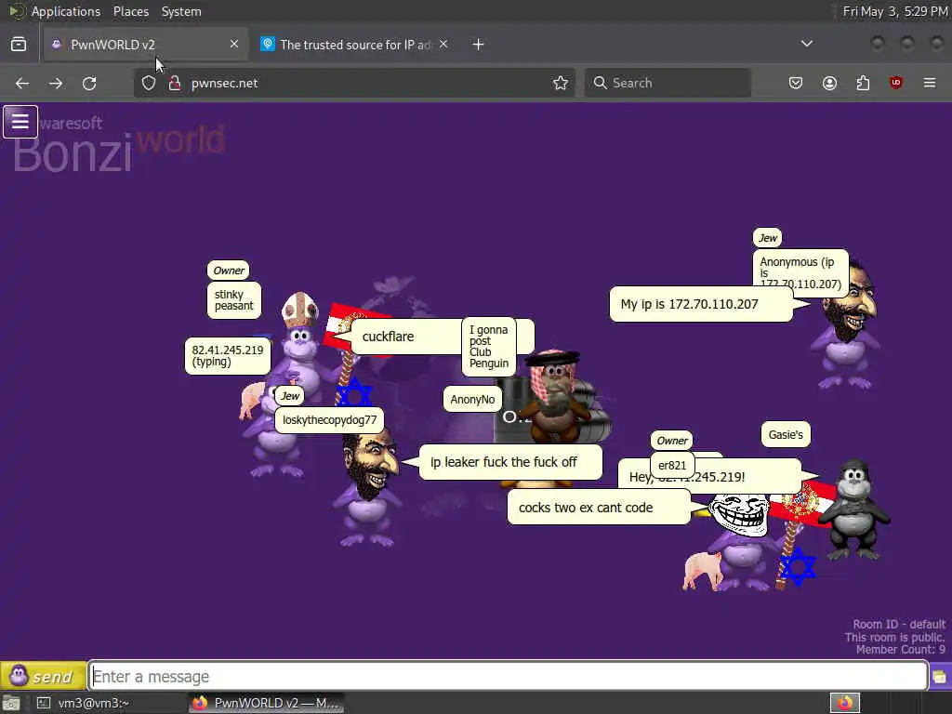Click the 'stinky peasant' name tag

click(233, 300)
